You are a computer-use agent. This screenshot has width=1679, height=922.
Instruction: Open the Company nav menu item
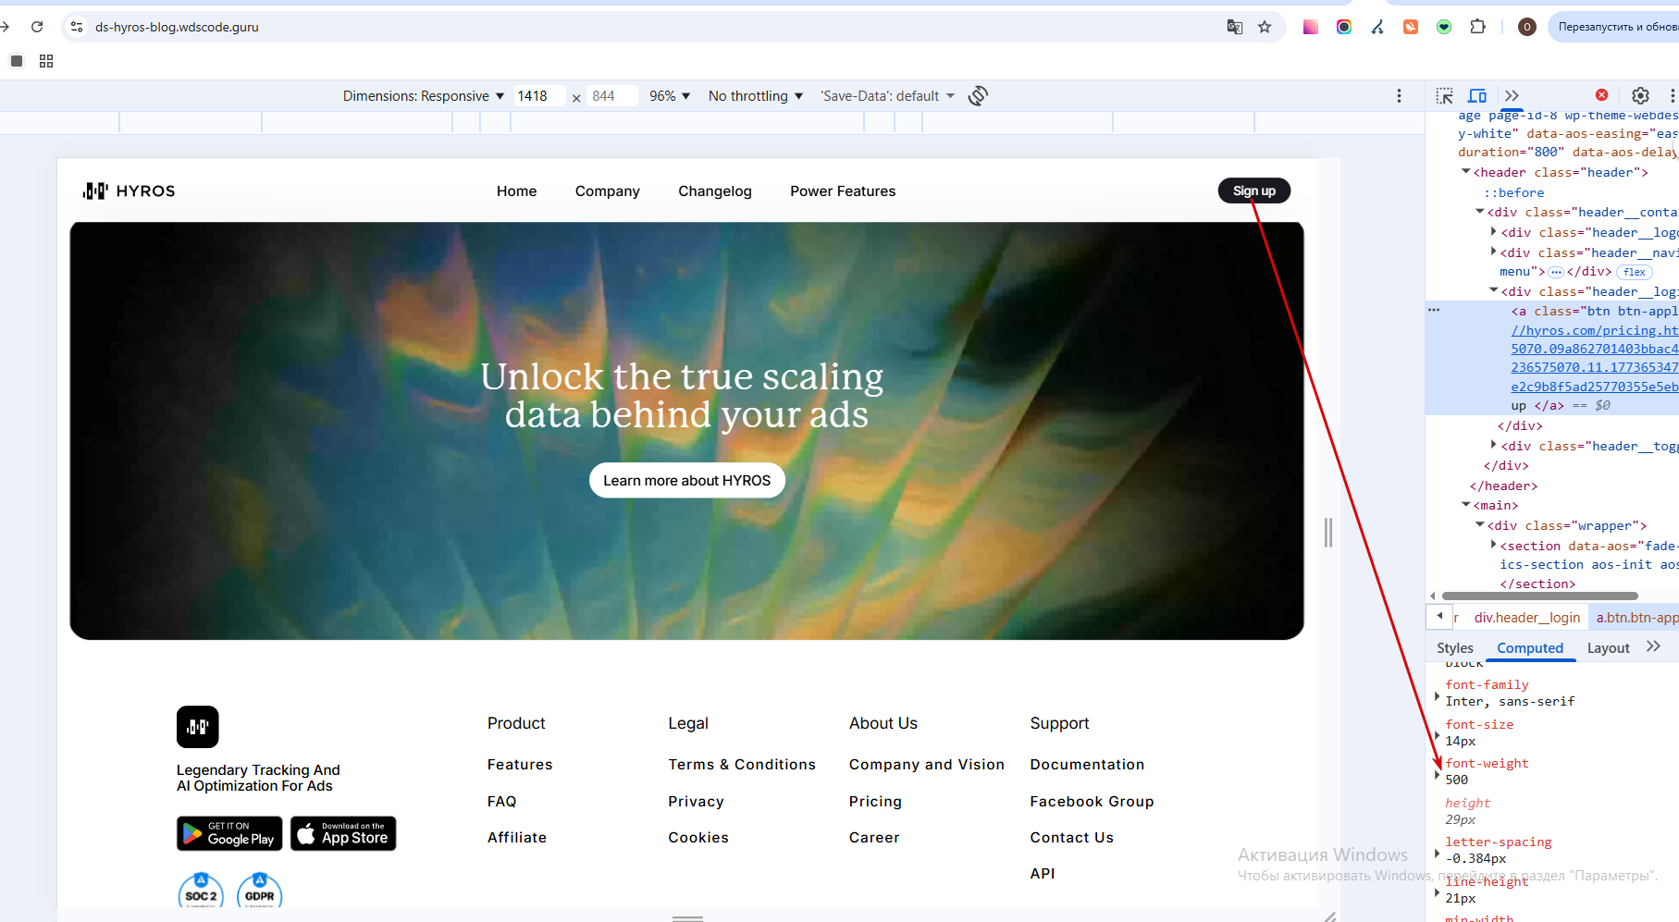click(608, 191)
